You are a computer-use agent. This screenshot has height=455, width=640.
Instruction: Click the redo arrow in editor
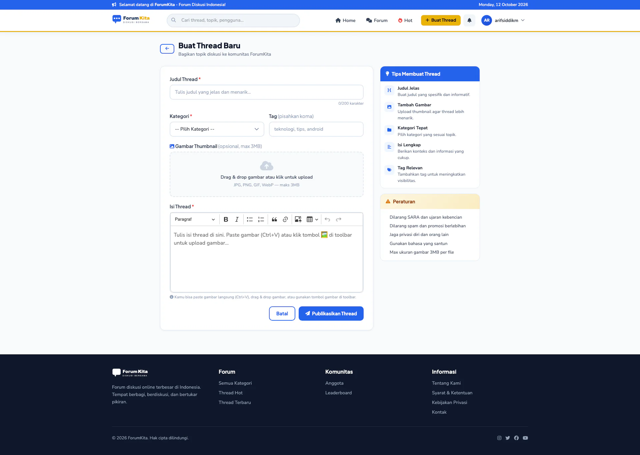(x=339, y=219)
